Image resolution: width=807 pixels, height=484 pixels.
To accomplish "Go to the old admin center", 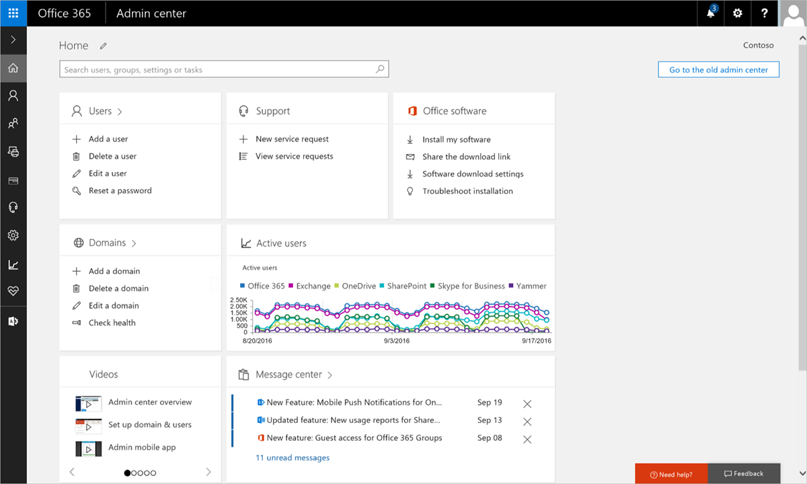I will click(x=718, y=69).
